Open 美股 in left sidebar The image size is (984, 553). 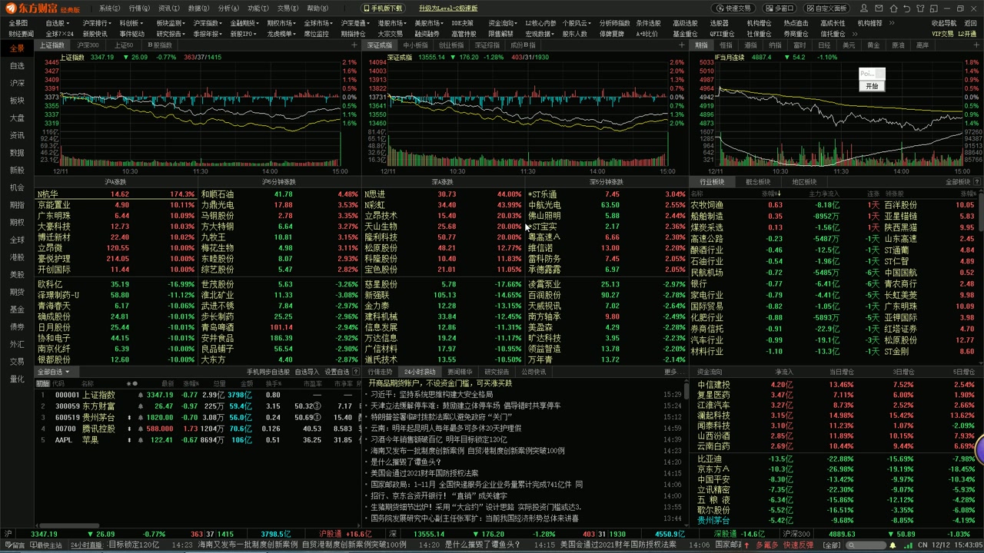point(17,274)
